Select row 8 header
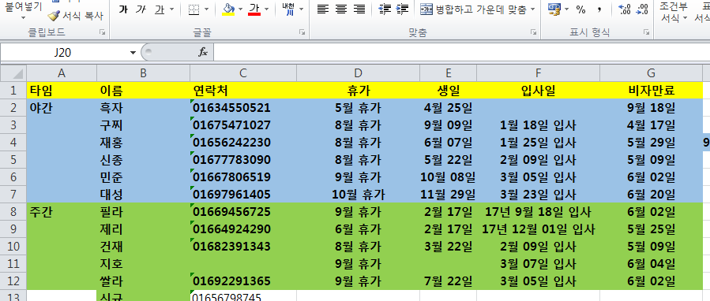The image size is (710, 301). pyautogui.click(x=13, y=212)
